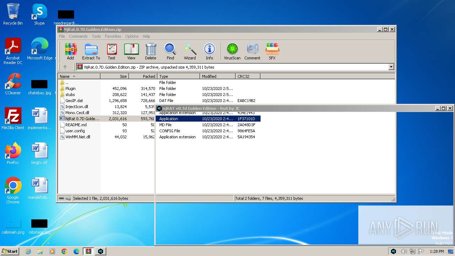Click the taskbar clock 1:28 PM
This screenshot has width=455, height=256.
pos(437,251)
